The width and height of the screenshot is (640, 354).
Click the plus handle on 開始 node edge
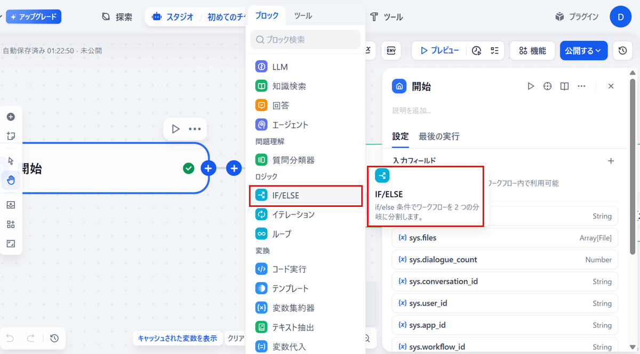[x=208, y=168]
